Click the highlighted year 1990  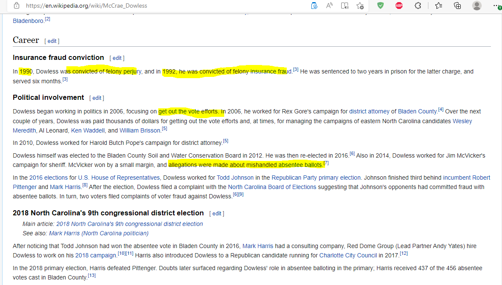pos(26,71)
